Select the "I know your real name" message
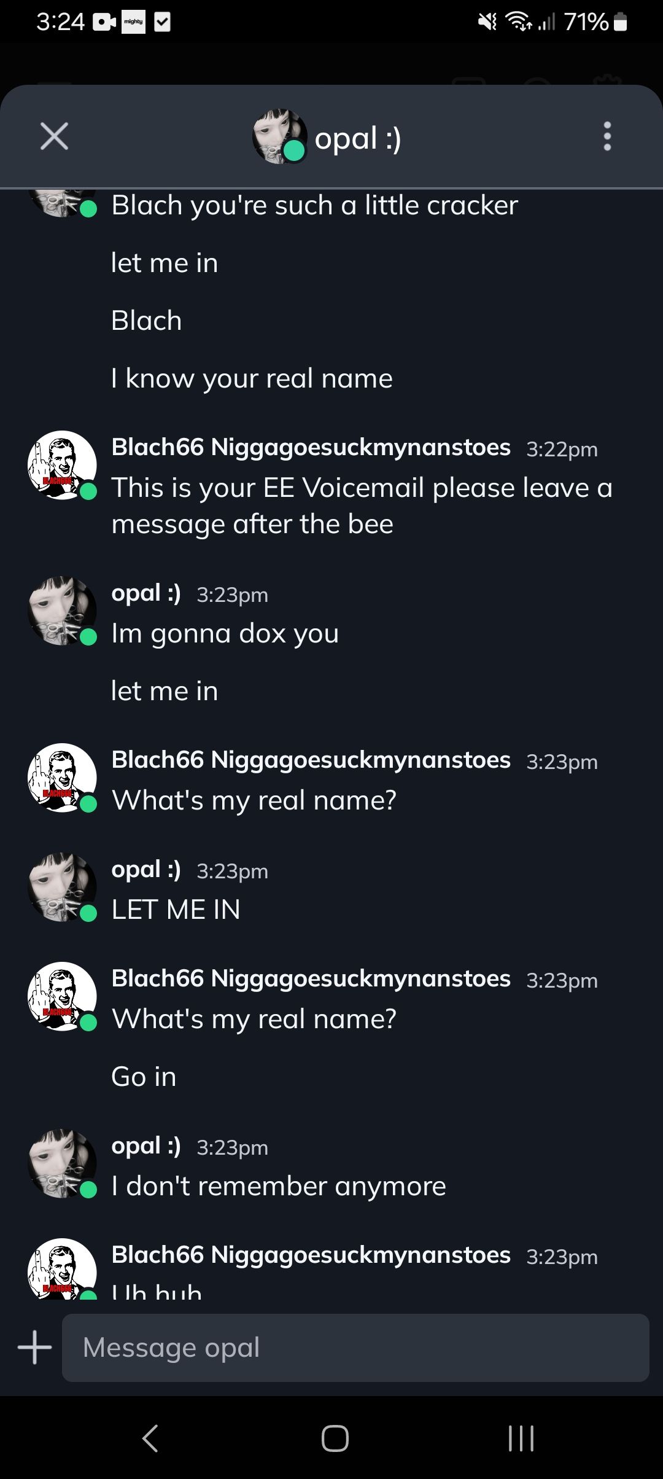This screenshot has height=1479, width=663. (252, 378)
